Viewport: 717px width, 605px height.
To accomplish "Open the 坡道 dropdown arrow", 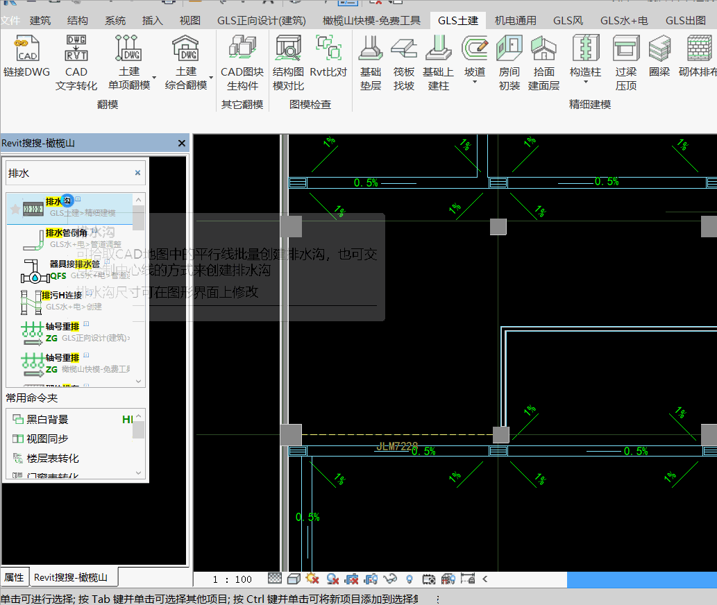I will point(475,83).
